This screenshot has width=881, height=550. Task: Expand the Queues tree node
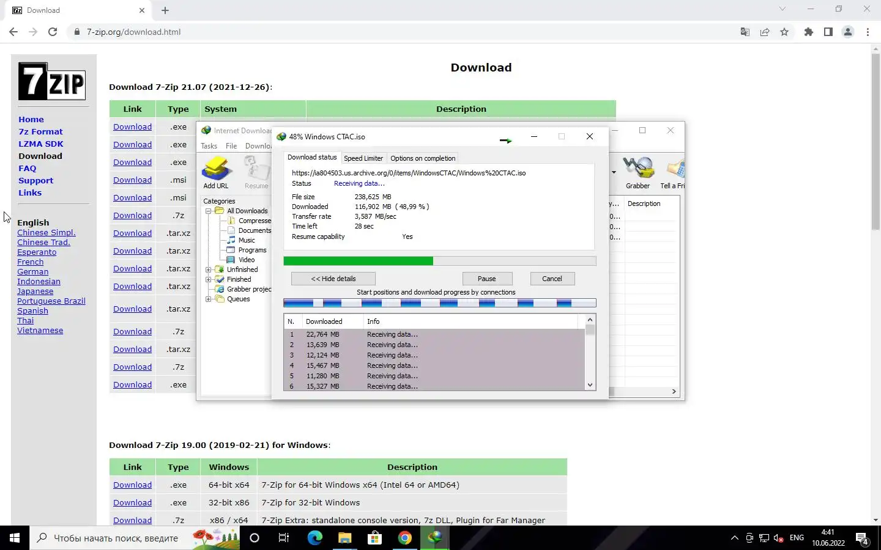coord(209,299)
